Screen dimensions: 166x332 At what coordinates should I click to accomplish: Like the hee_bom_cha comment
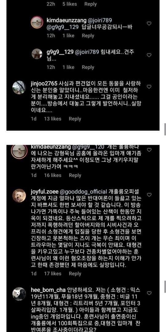[149, 293]
